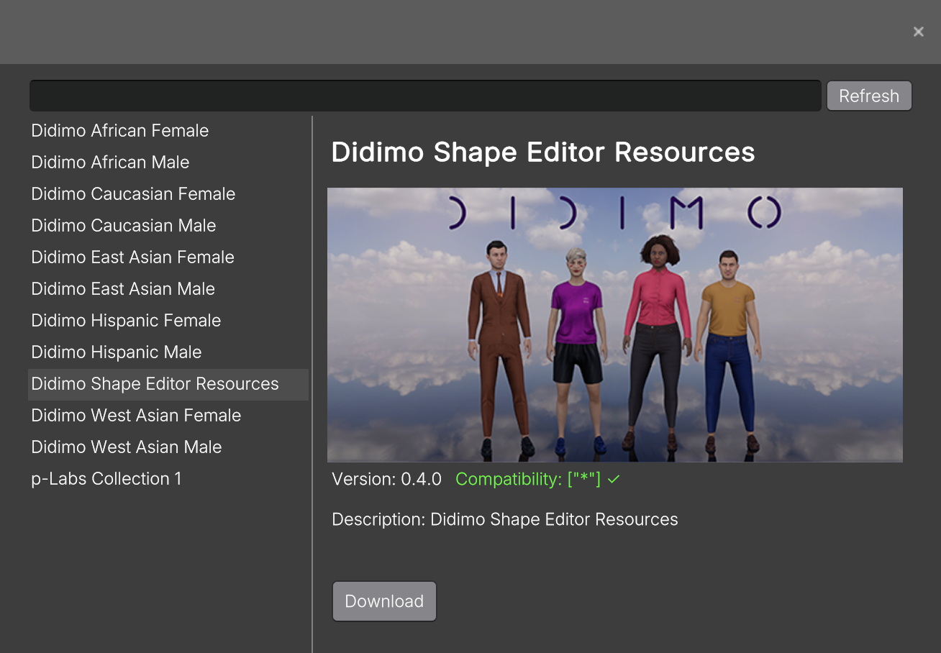941x653 pixels.
Task: Click the Version 0.4.0 label
Action: [x=386, y=480]
